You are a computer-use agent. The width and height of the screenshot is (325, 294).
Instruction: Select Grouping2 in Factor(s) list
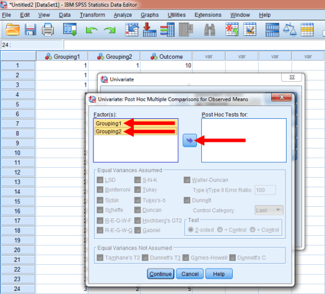[x=136, y=131]
